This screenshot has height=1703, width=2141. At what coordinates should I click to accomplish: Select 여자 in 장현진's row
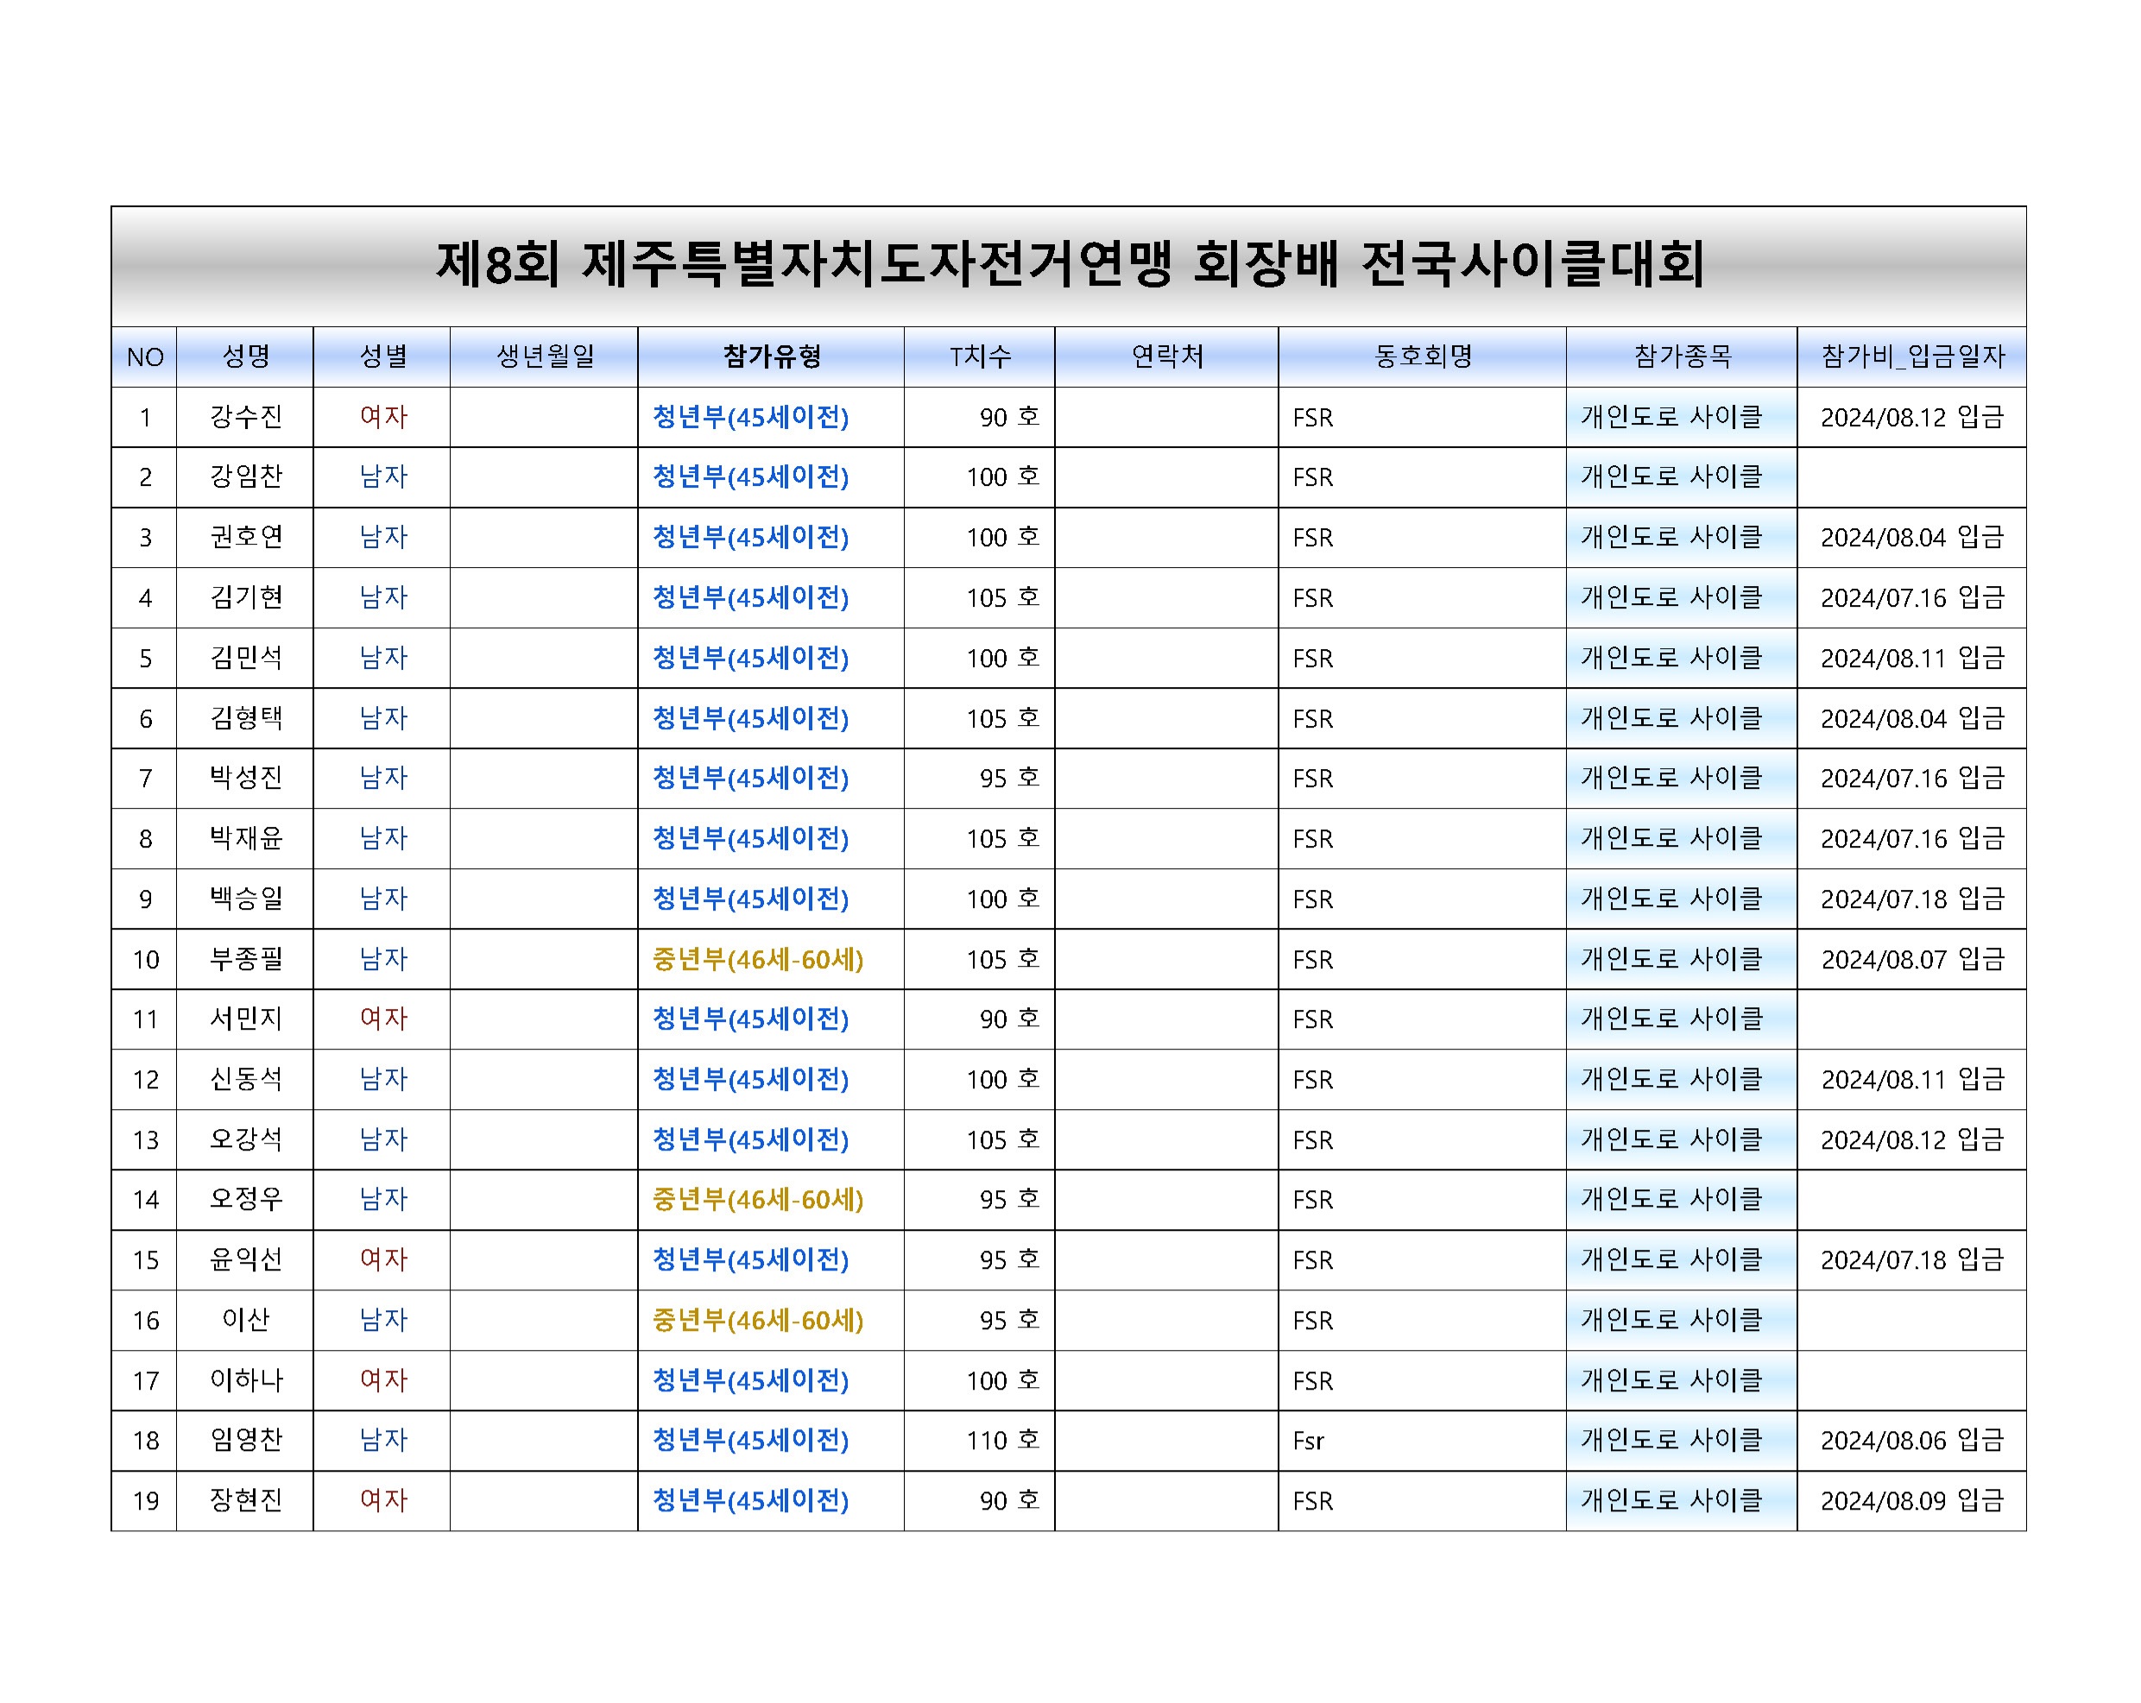383,1500
